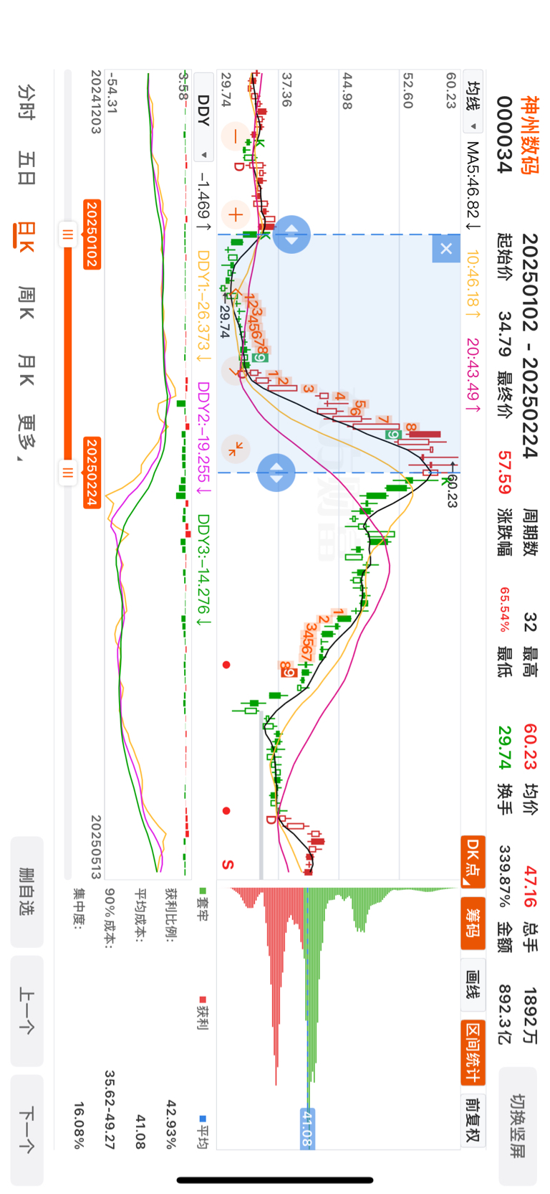Tap the red S signal marker
Screen dimensions: 550x1194
[228, 864]
